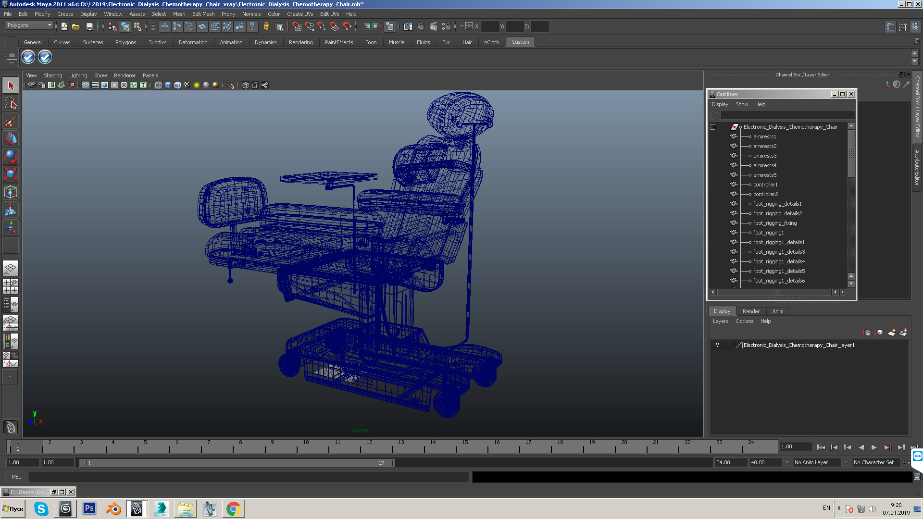The image size is (923, 519).
Task: Switch to single perspective view layout
Action: (x=11, y=269)
